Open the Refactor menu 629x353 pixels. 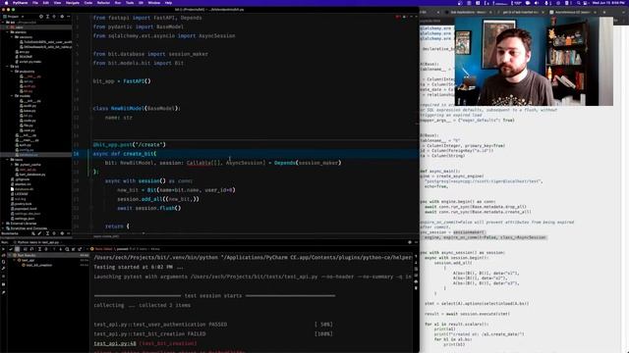click(x=103, y=3)
